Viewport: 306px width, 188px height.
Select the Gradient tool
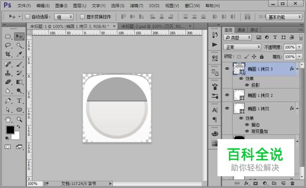[x=19, y=82]
